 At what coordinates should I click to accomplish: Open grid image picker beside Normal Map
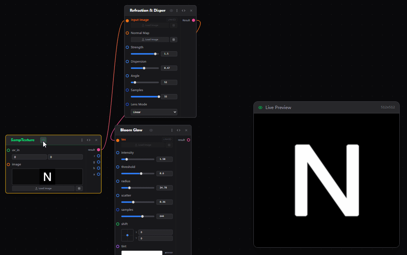coord(174,40)
